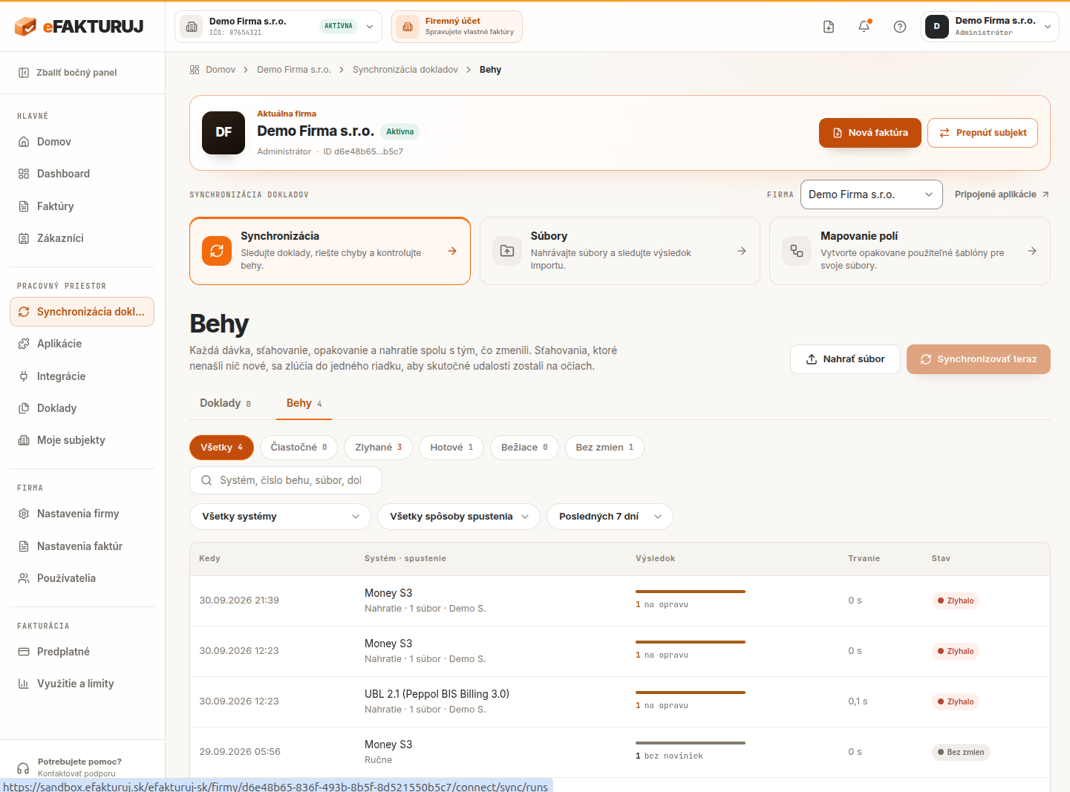Open Posledných 7 dní period dropdown
The image size is (1070, 792).
pyautogui.click(x=610, y=517)
